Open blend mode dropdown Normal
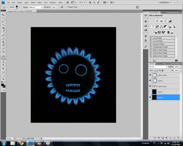Image resolution: width=183 pixels, height=146 pixels. coord(158,67)
